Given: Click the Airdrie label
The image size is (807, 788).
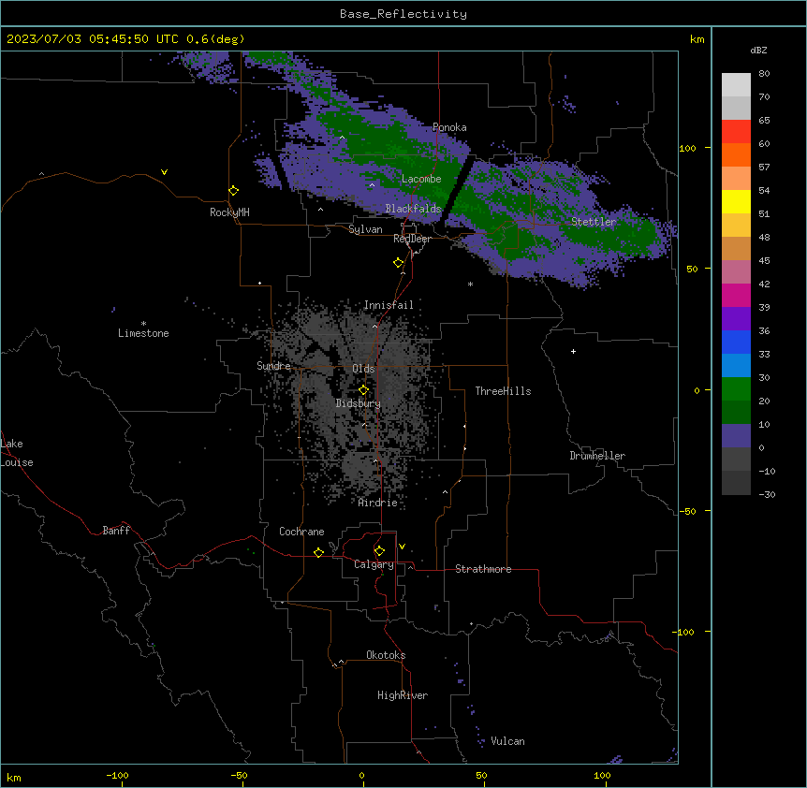Looking at the screenshot, I should click(378, 503).
